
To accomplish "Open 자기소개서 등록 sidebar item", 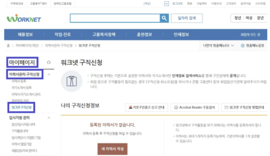I will (x=22, y=88).
